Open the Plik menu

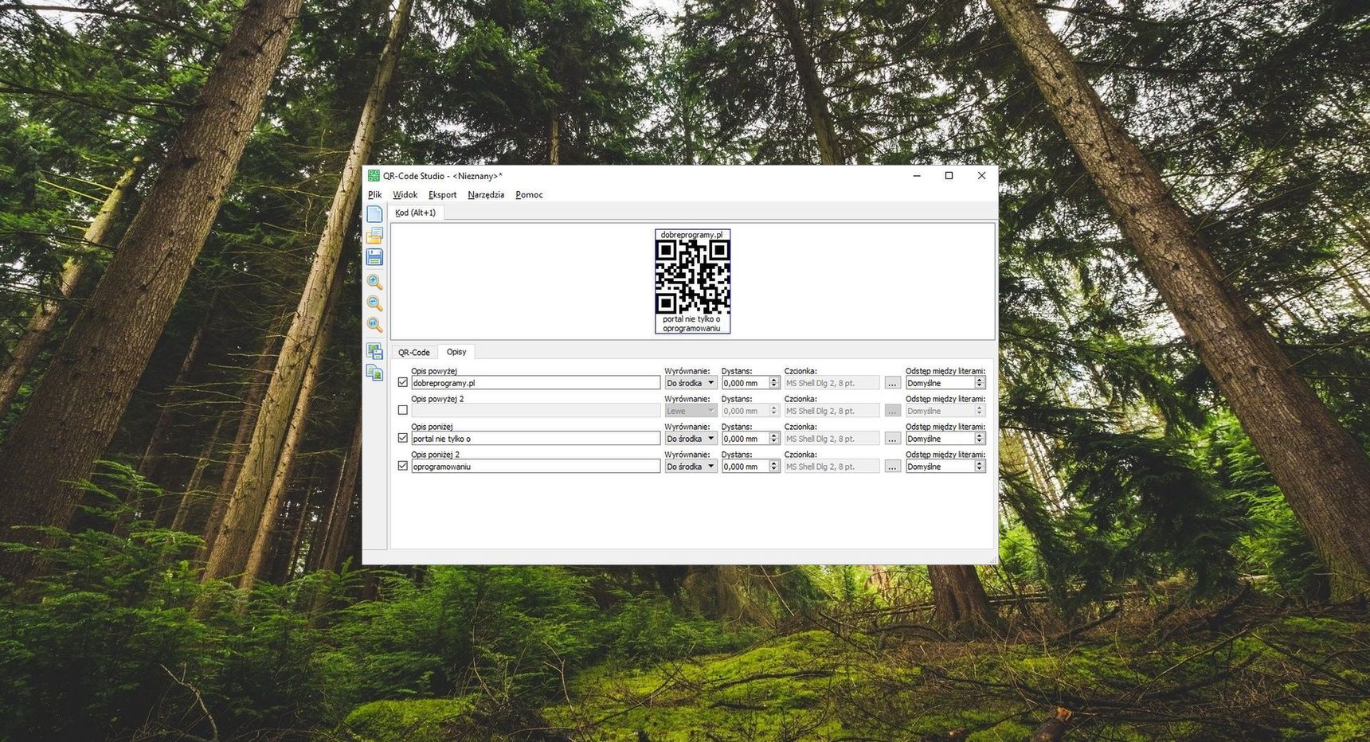(x=375, y=195)
